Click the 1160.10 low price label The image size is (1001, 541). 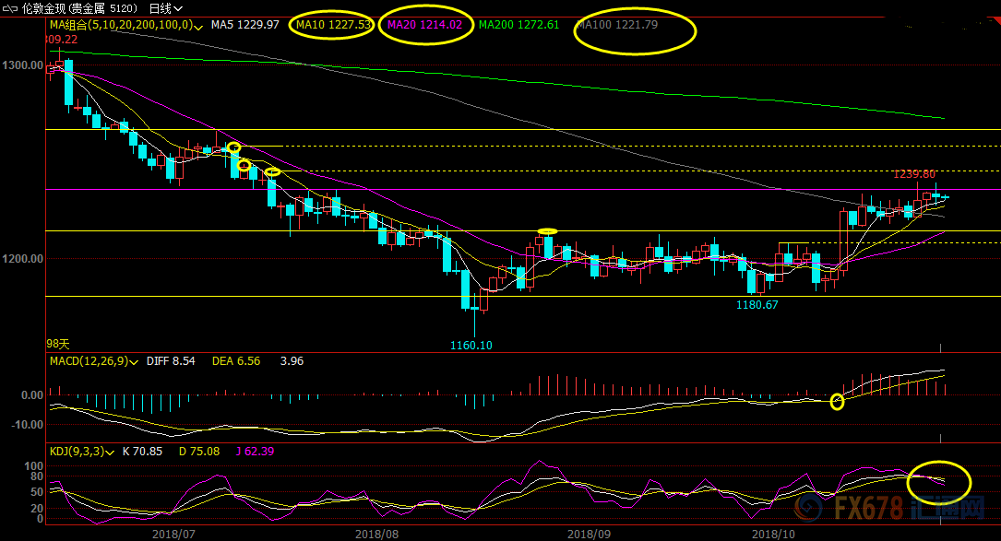click(x=471, y=346)
